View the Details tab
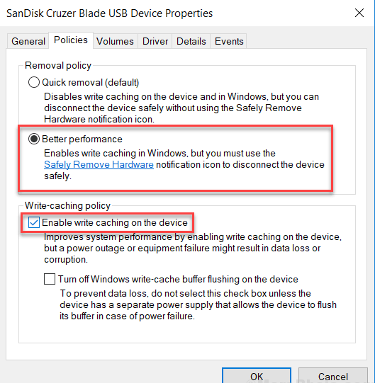This screenshot has height=383, width=375. tap(191, 41)
